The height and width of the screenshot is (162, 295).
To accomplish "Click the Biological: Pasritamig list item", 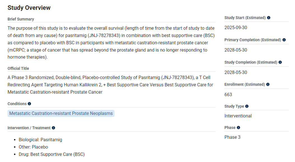I will (41, 140).
